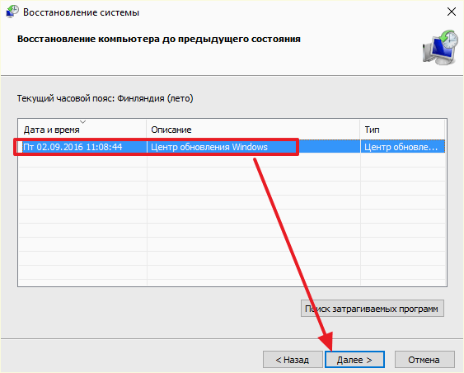Click the sort chevron above Дата и время
The image size is (464, 373).
83,122
